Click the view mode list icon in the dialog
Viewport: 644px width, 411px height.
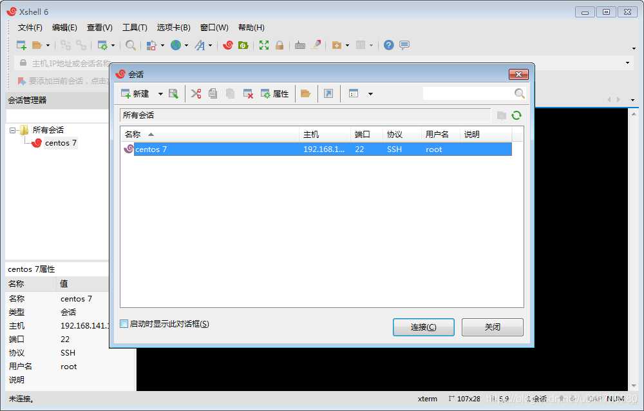(x=354, y=93)
